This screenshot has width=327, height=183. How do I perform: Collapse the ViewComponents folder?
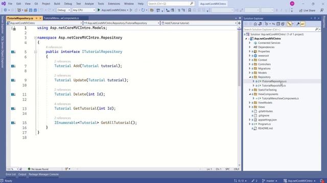click(x=250, y=94)
